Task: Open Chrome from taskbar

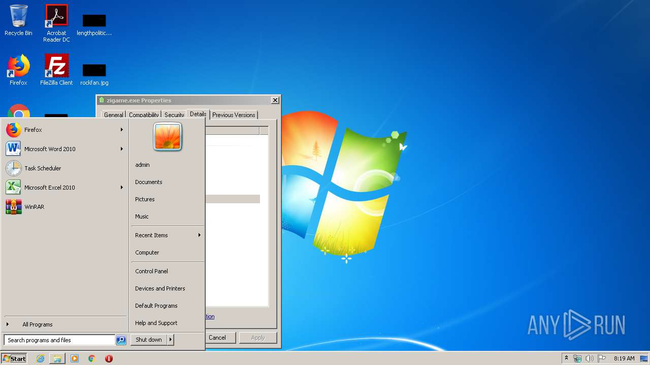Action: [x=92, y=358]
